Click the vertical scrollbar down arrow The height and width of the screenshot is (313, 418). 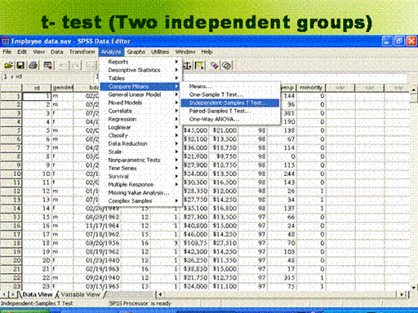click(414, 287)
